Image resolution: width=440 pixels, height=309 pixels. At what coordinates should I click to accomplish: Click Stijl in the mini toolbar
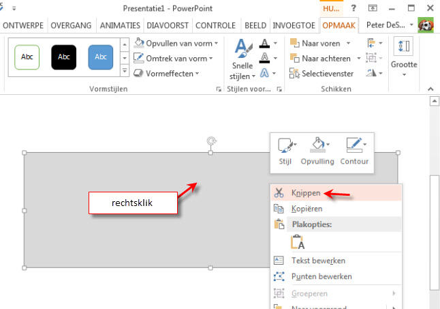[x=285, y=151]
